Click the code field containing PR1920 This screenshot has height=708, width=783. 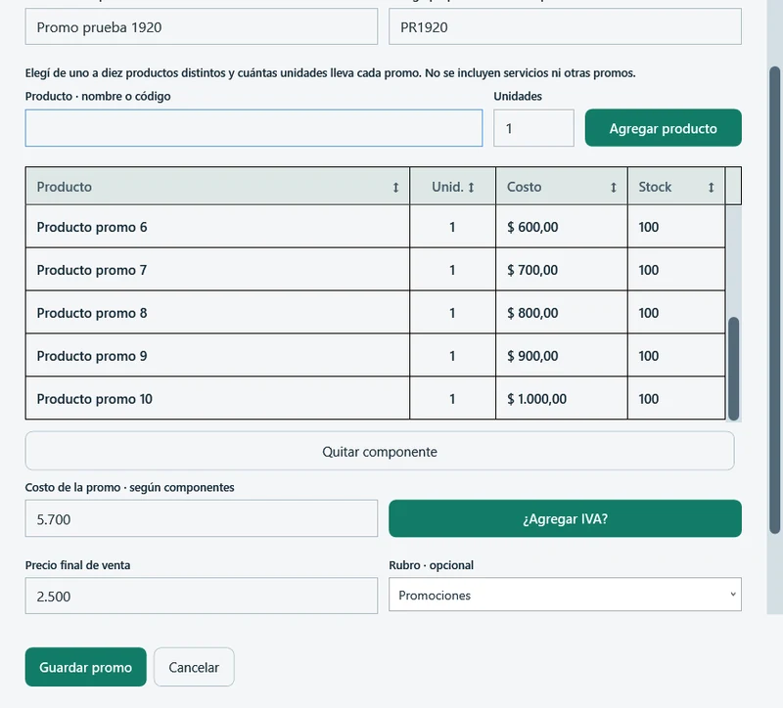click(x=565, y=27)
